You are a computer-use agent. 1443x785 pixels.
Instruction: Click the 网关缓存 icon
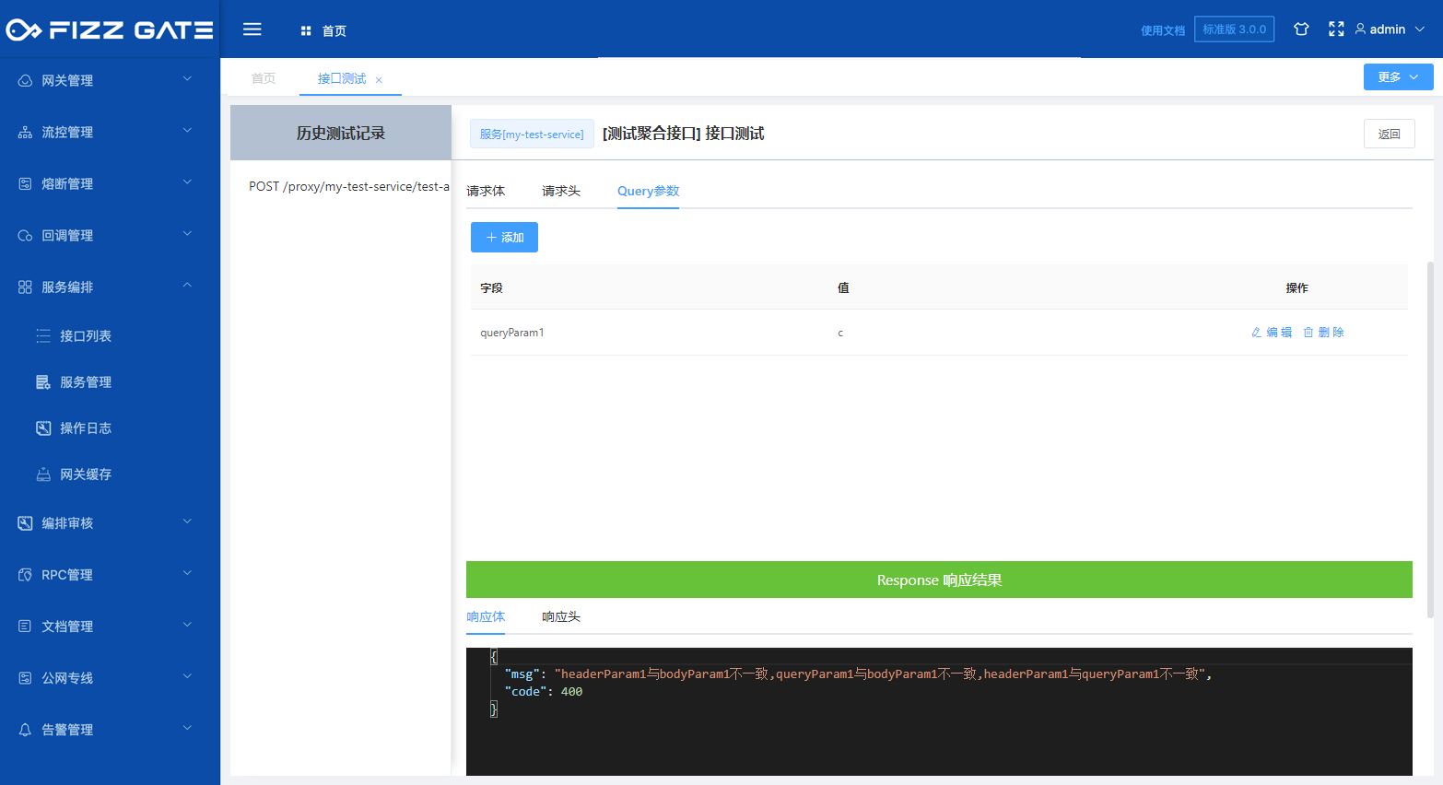click(43, 475)
